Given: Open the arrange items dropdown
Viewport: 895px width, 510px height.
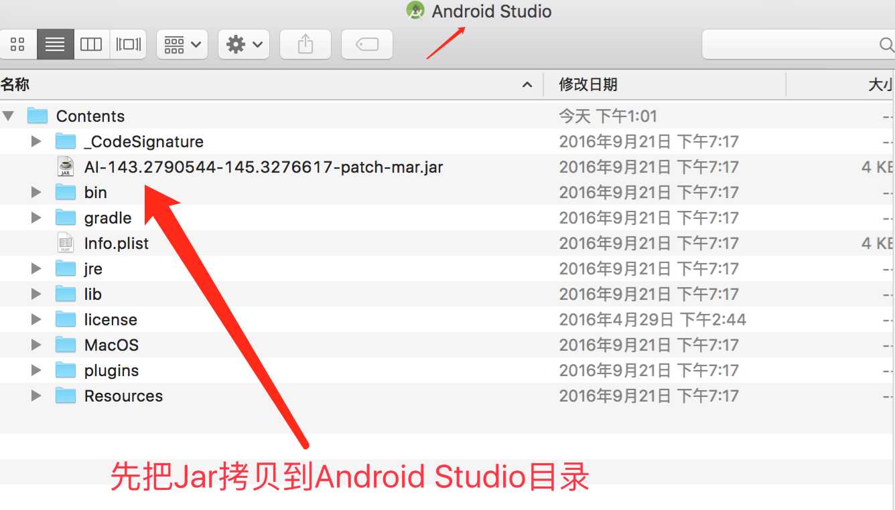Looking at the screenshot, I should click(182, 44).
